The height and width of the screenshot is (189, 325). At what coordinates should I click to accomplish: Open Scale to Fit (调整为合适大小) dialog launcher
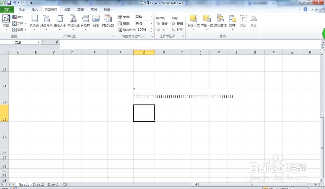click(152, 36)
